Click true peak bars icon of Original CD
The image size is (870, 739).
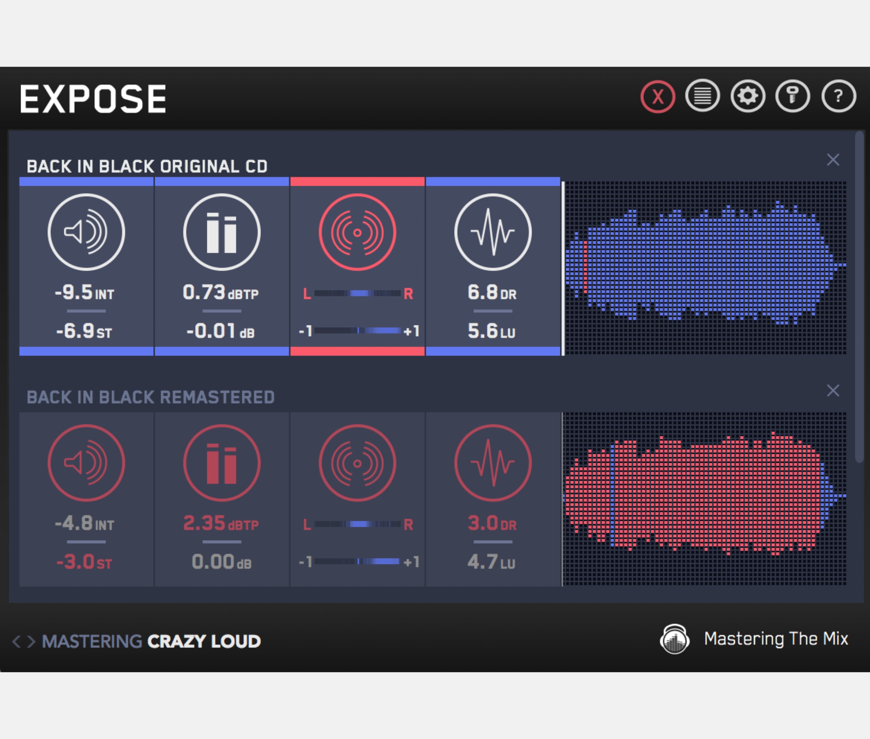pyautogui.click(x=222, y=232)
